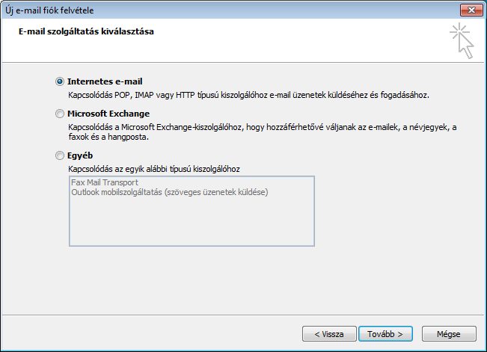The image size is (487, 352).
Task: Pick Outlook mobilszolgáltatás list entry
Action: (170, 193)
